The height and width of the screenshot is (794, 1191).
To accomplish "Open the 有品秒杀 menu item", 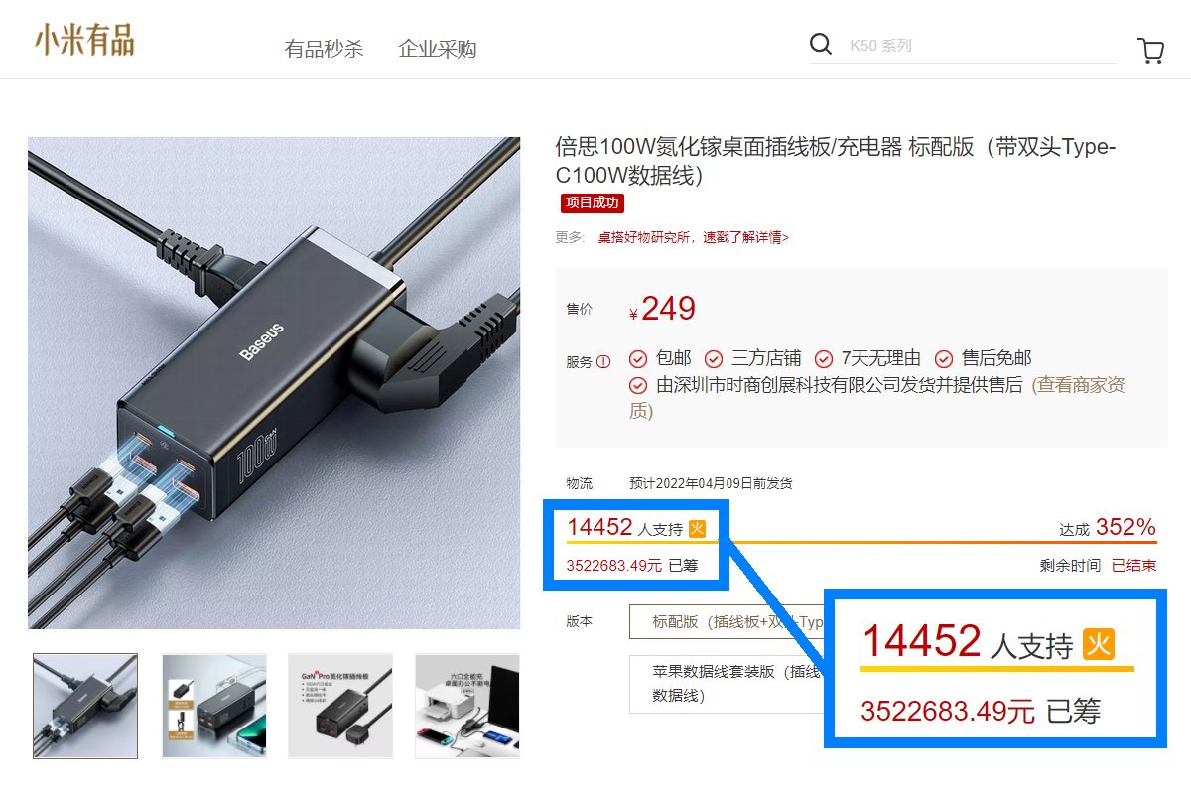I will [324, 49].
